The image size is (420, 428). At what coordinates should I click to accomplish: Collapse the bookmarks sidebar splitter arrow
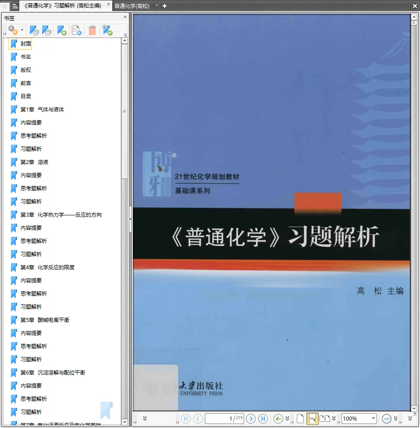(x=131, y=219)
